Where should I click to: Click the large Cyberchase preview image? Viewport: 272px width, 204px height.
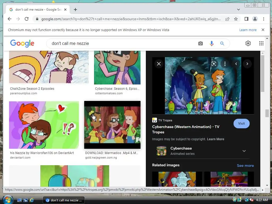click(x=203, y=86)
